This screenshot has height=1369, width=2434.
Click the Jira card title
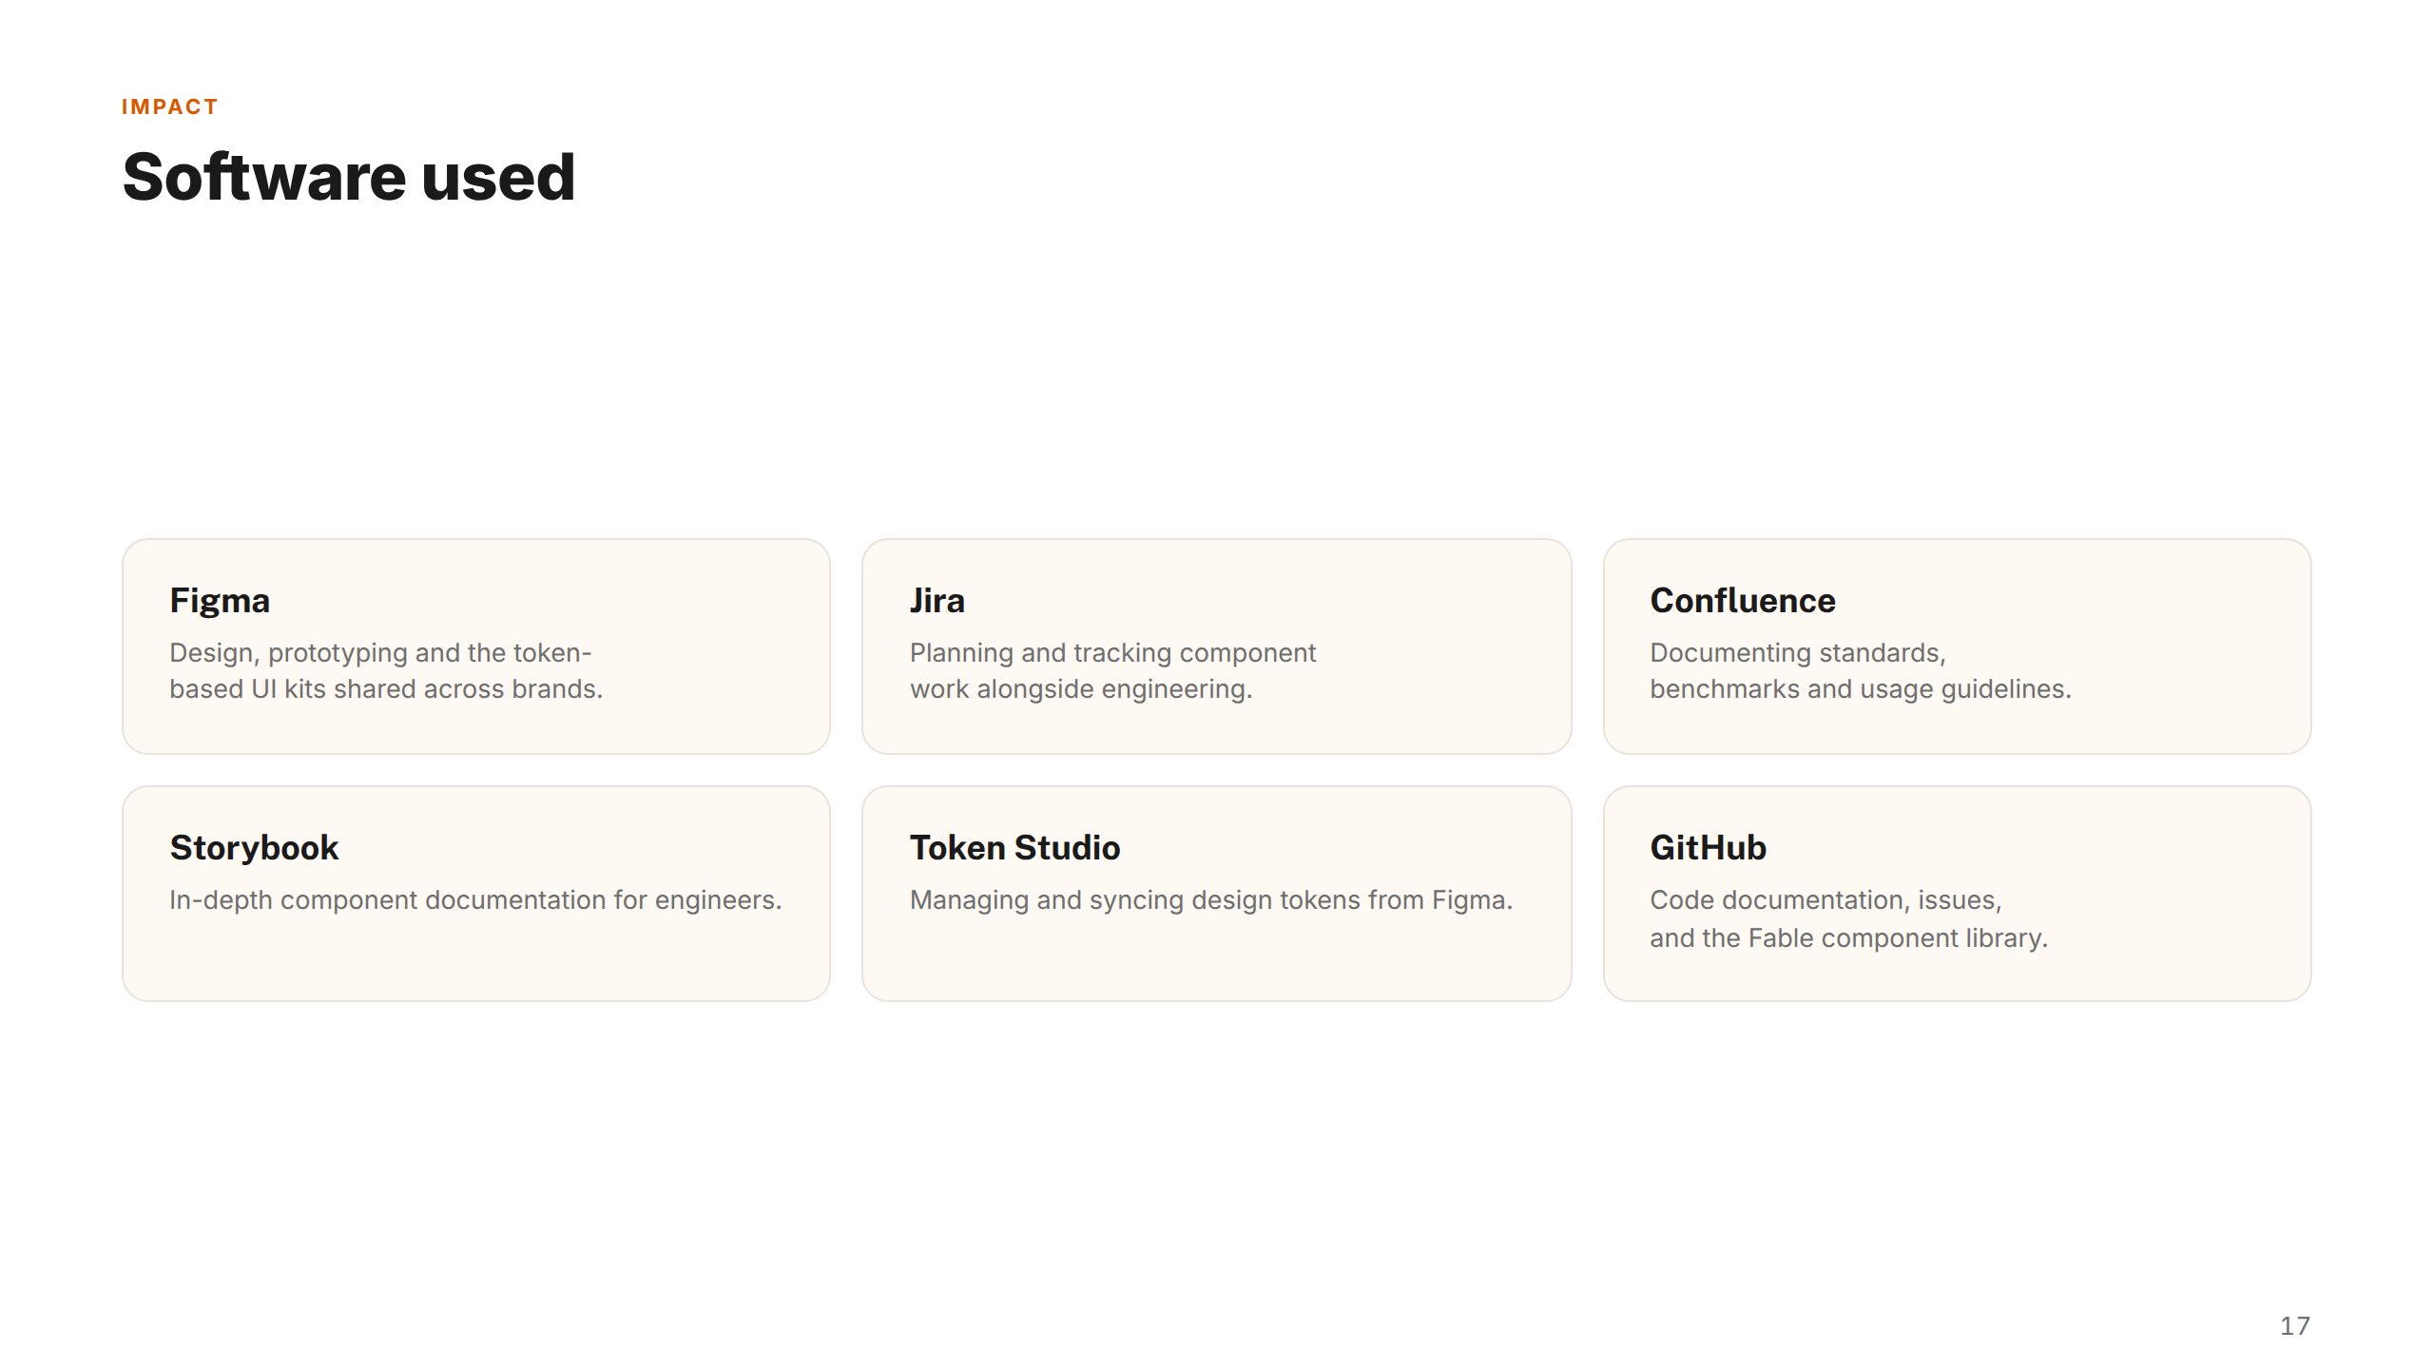(937, 601)
